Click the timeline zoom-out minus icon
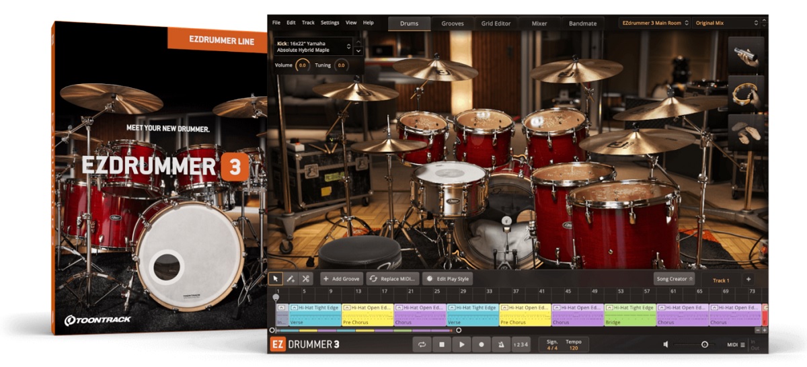 point(758,330)
